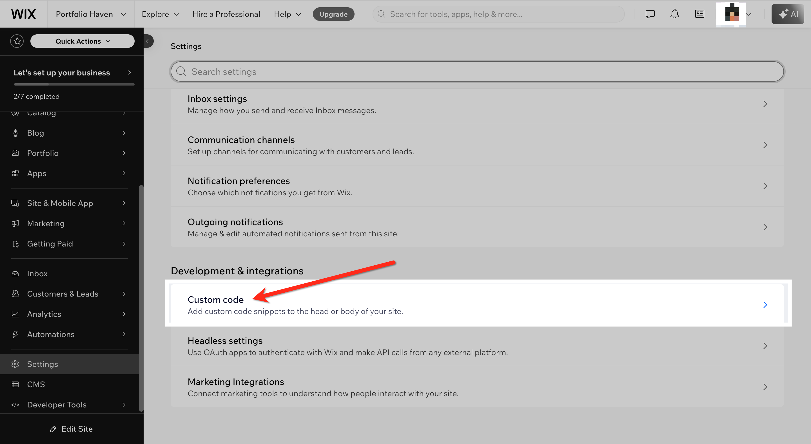The height and width of the screenshot is (444, 811).
Task: Click the Upgrade button
Action: click(x=333, y=14)
